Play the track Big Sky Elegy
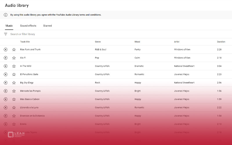 6,83
